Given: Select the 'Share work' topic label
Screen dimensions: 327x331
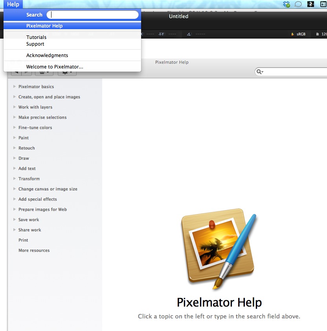Looking at the screenshot, I should click(29, 230).
